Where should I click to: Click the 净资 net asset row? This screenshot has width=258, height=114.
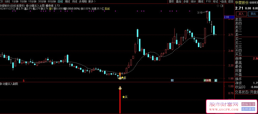(x=246, y=83)
